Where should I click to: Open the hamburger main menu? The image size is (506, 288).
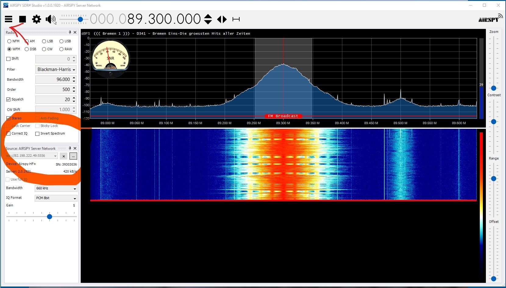(9, 19)
